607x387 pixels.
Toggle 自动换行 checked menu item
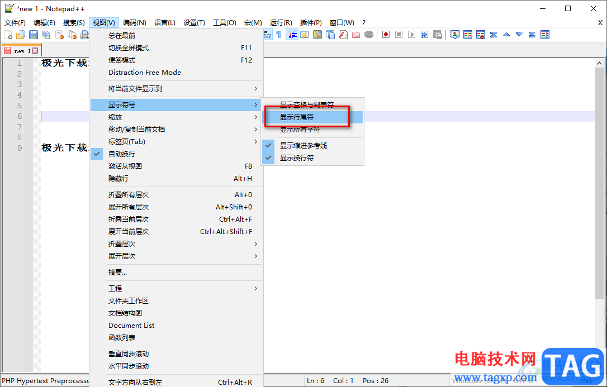click(176, 154)
